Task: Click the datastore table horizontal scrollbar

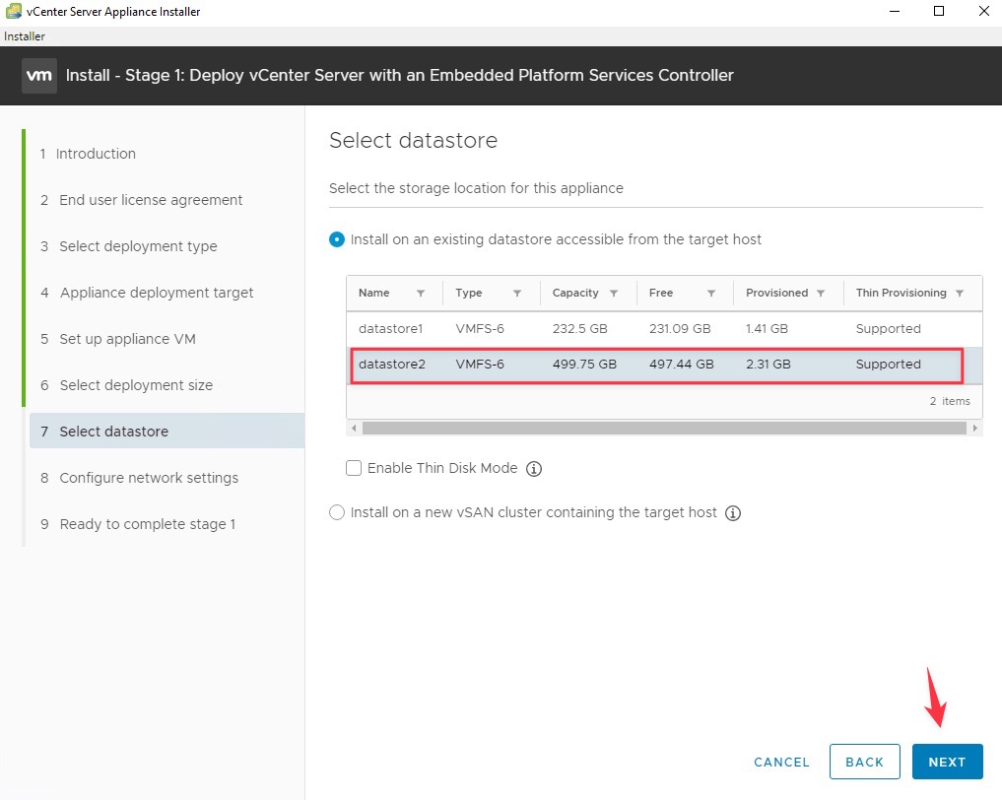Action: point(664,429)
